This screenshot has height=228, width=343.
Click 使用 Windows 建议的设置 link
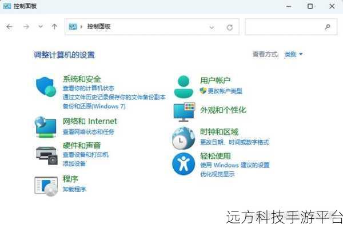(x=235, y=165)
